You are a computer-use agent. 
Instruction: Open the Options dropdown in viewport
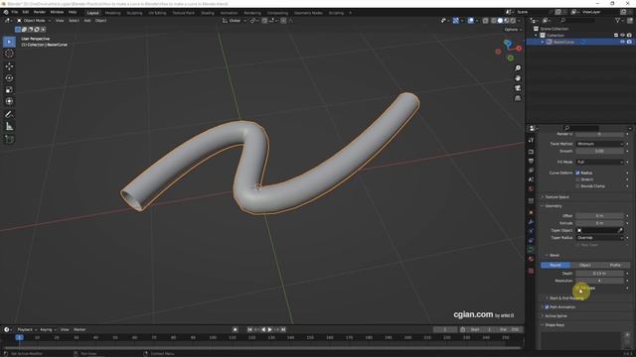(x=513, y=30)
